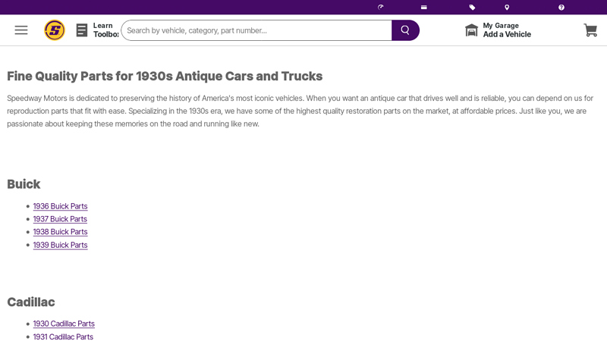Click the speedometer icon in top bar
Image resolution: width=607 pixels, height=341 pixels.
[x=381, y=7]
